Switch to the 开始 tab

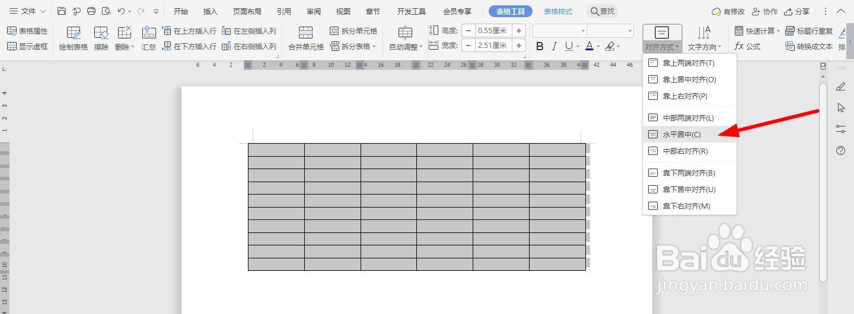coord(181,11)
